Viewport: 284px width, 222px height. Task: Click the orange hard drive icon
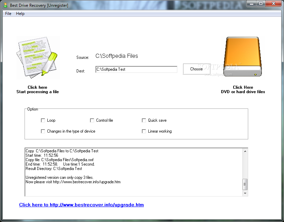point(243,56)
